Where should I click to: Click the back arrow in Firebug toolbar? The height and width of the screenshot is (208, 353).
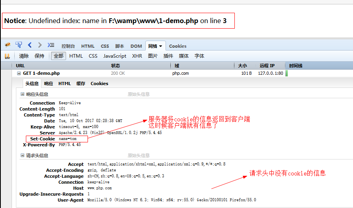pyautogui.click(x=30, y=45)
